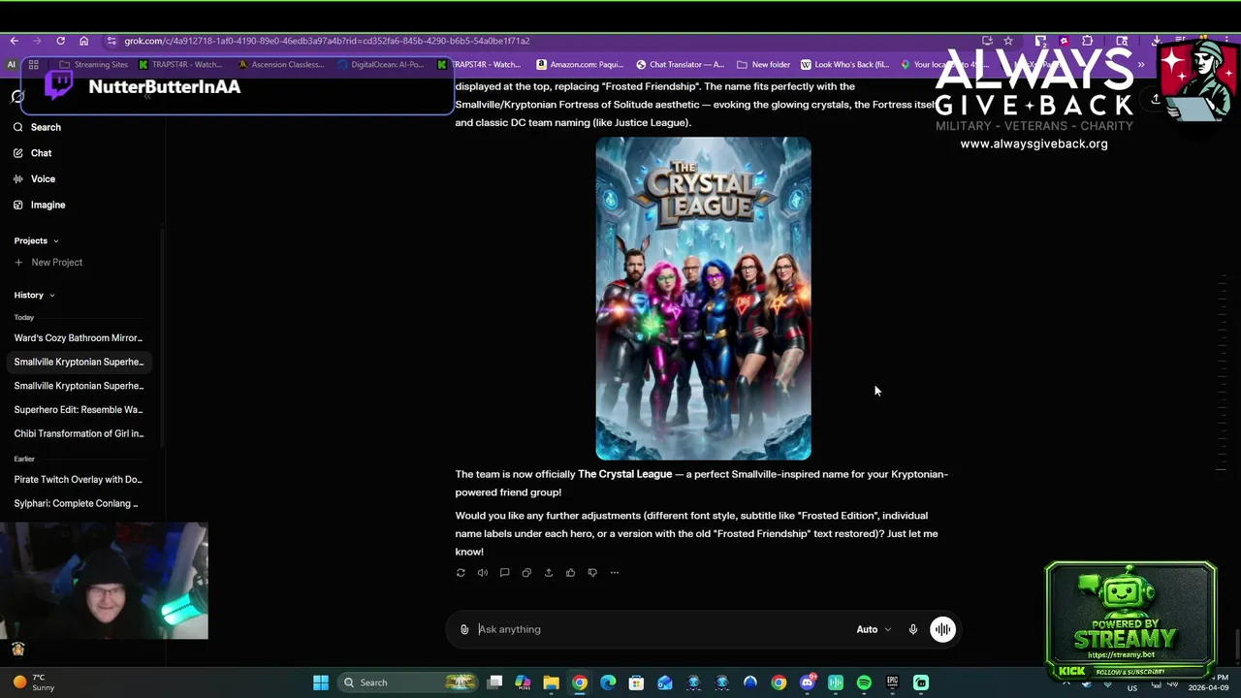This screenshot has width=1241, height=698.
Task: Reload the page in Chrome
Action: (x=60, y=41)
